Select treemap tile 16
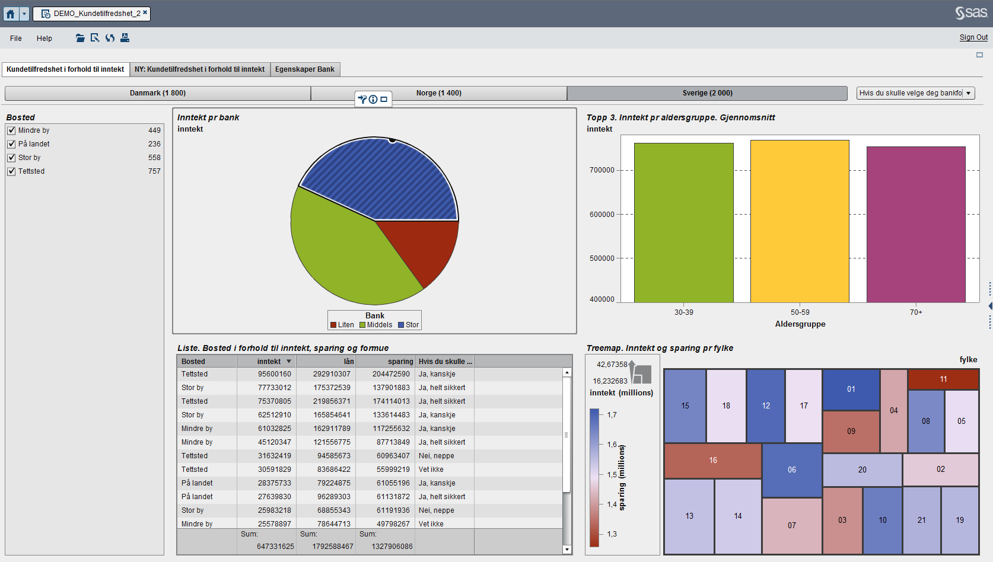The image size is (993, 562). pyautogui.click(x=713, y=461)
